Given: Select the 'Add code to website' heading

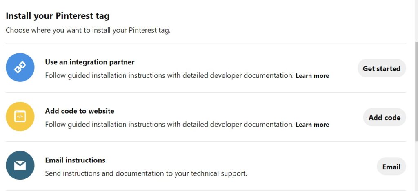Looking at the screenshot, I should point(80,111).
